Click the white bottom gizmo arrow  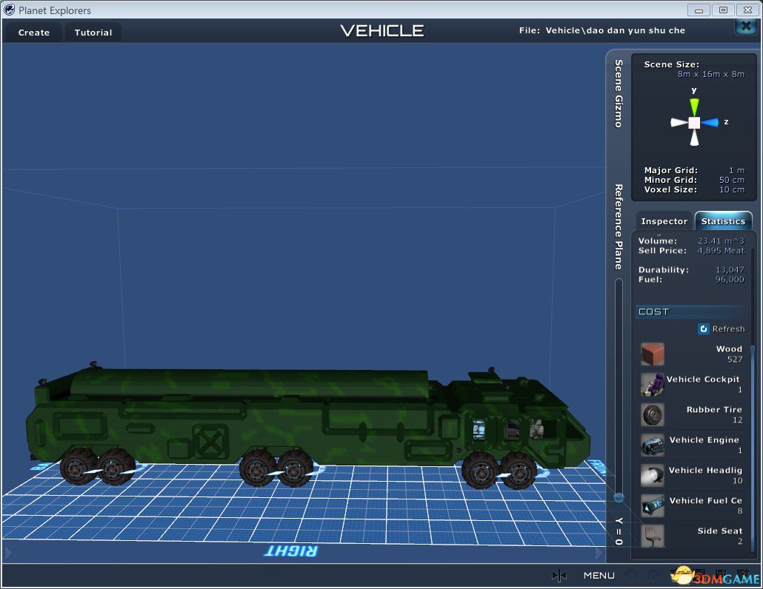tap(694, 138)
